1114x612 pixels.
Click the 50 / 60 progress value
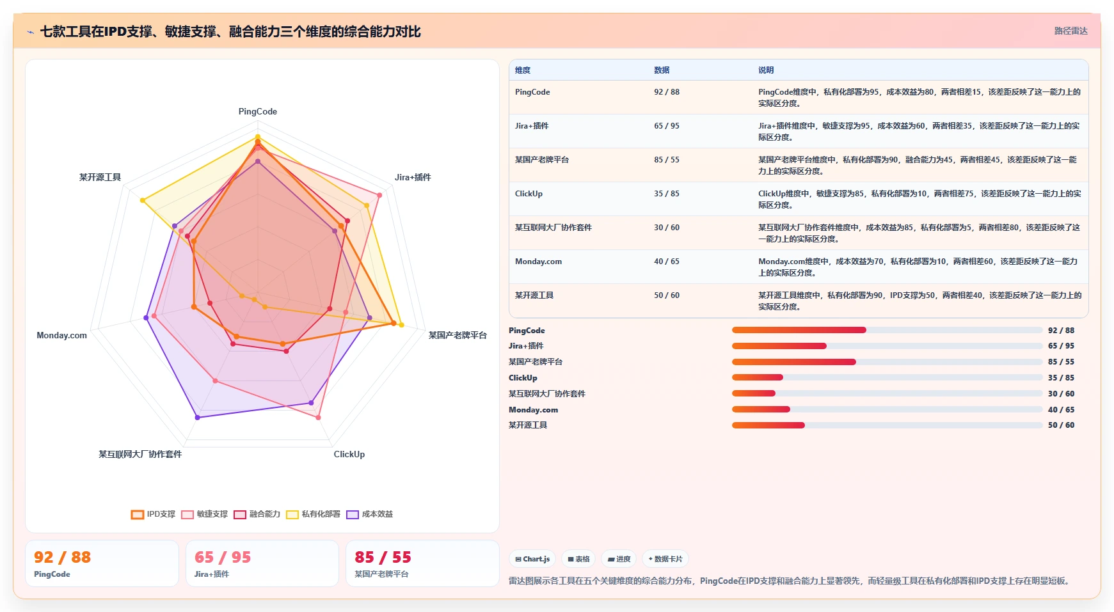pyautogui.click(x=1061, y=425)
